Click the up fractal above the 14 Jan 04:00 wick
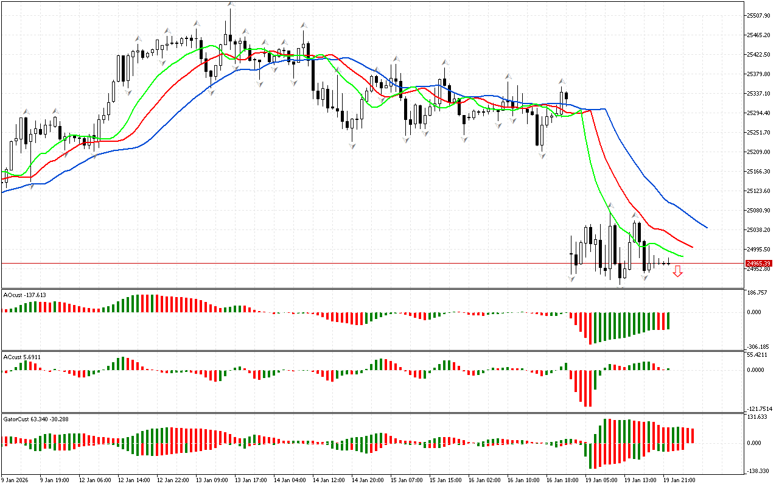The width and height of the screenshot is (779, 487). [303, 25]
